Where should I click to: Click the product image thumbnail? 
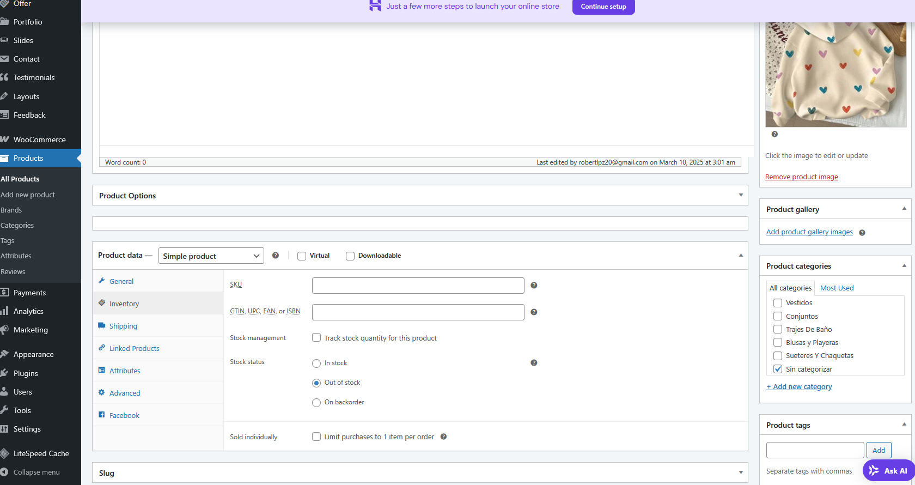(835, 74)
